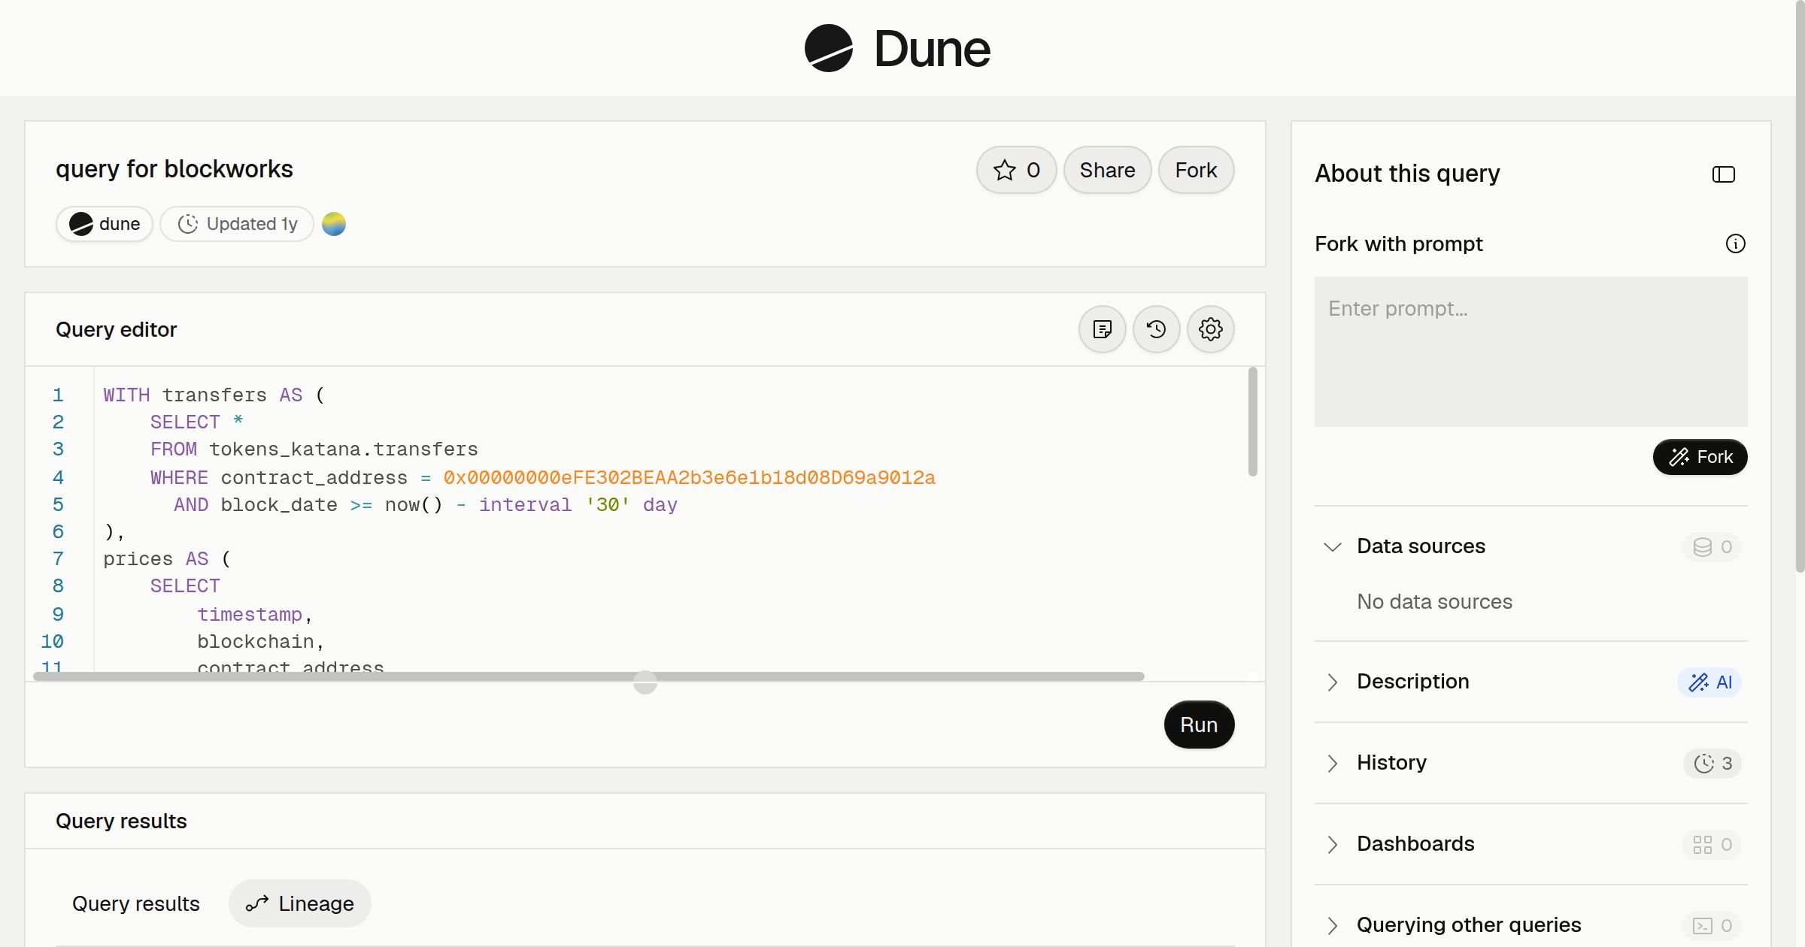Show info about Fork with prompt
The width and height of the screenshot is (1805, 947).
tap(1736, 244)
